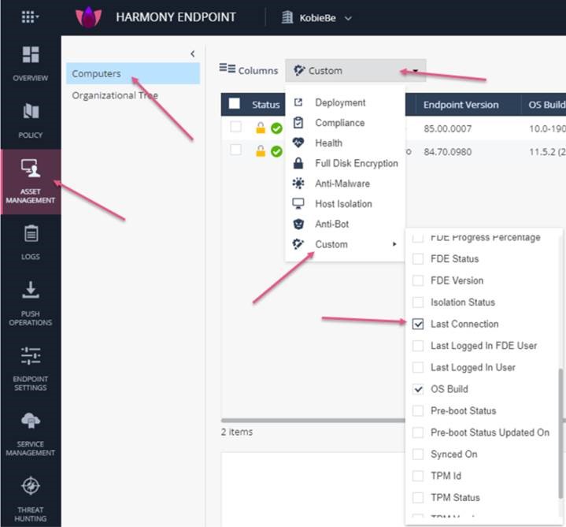Enable the Pre-boot Status checkbox
The width and height of the screenshot is (566, 527).
pos(418,410)
